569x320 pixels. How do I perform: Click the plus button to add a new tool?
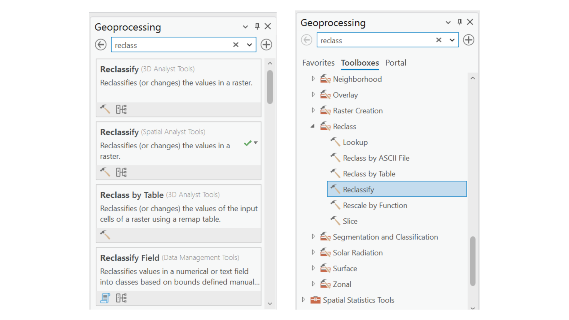coord(266,44)
